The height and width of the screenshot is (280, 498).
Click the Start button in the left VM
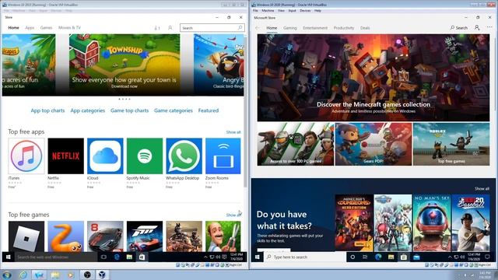point(9,257)
